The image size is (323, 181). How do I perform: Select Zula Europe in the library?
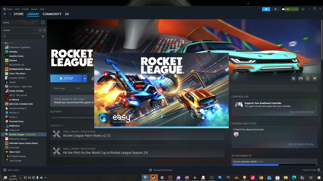pos(15,161)
